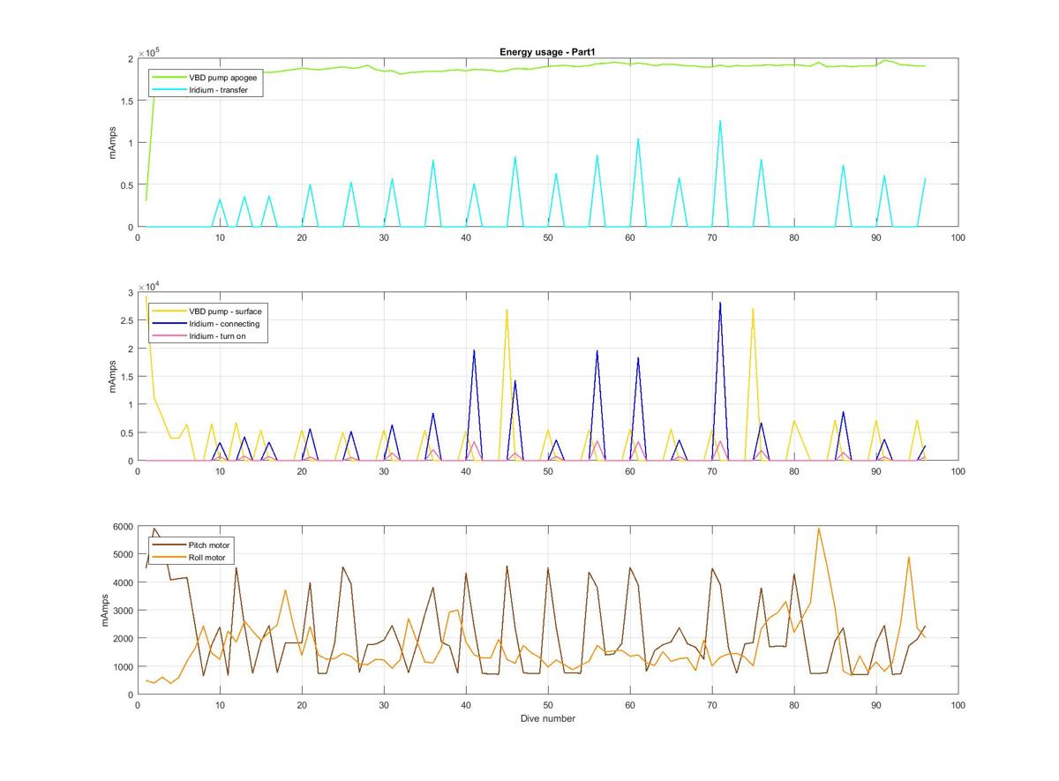Click the ×10^5 exponent label on top plot
Screen dimensions: 1059x781
click(148, 51)
